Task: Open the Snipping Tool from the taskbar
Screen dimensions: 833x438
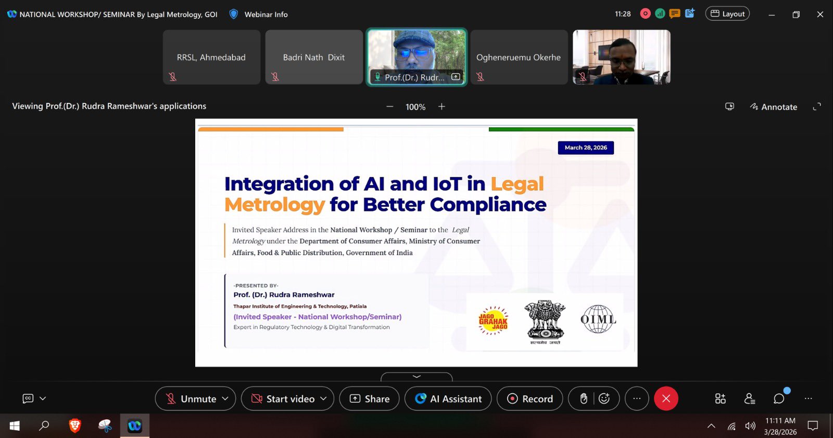Action: (105, 426)
